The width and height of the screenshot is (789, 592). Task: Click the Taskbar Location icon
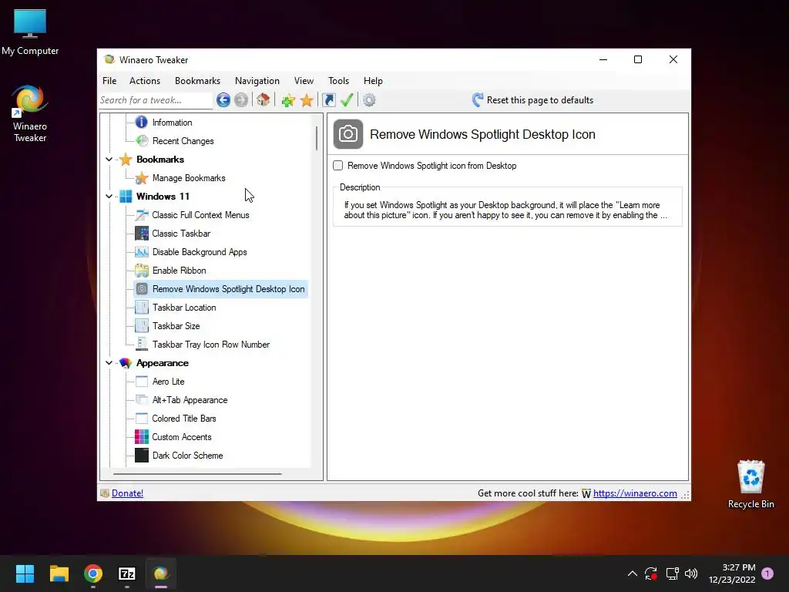[x=142, y=308]
